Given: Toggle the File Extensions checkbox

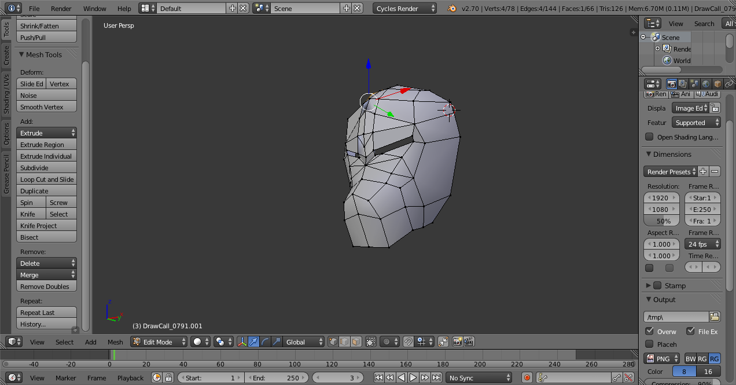Looking at the screenshot, I should pyautogui.click(x=690, y=331).
